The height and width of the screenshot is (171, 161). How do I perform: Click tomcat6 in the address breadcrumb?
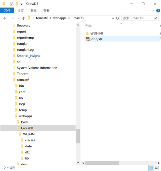(x=42, y=18)
